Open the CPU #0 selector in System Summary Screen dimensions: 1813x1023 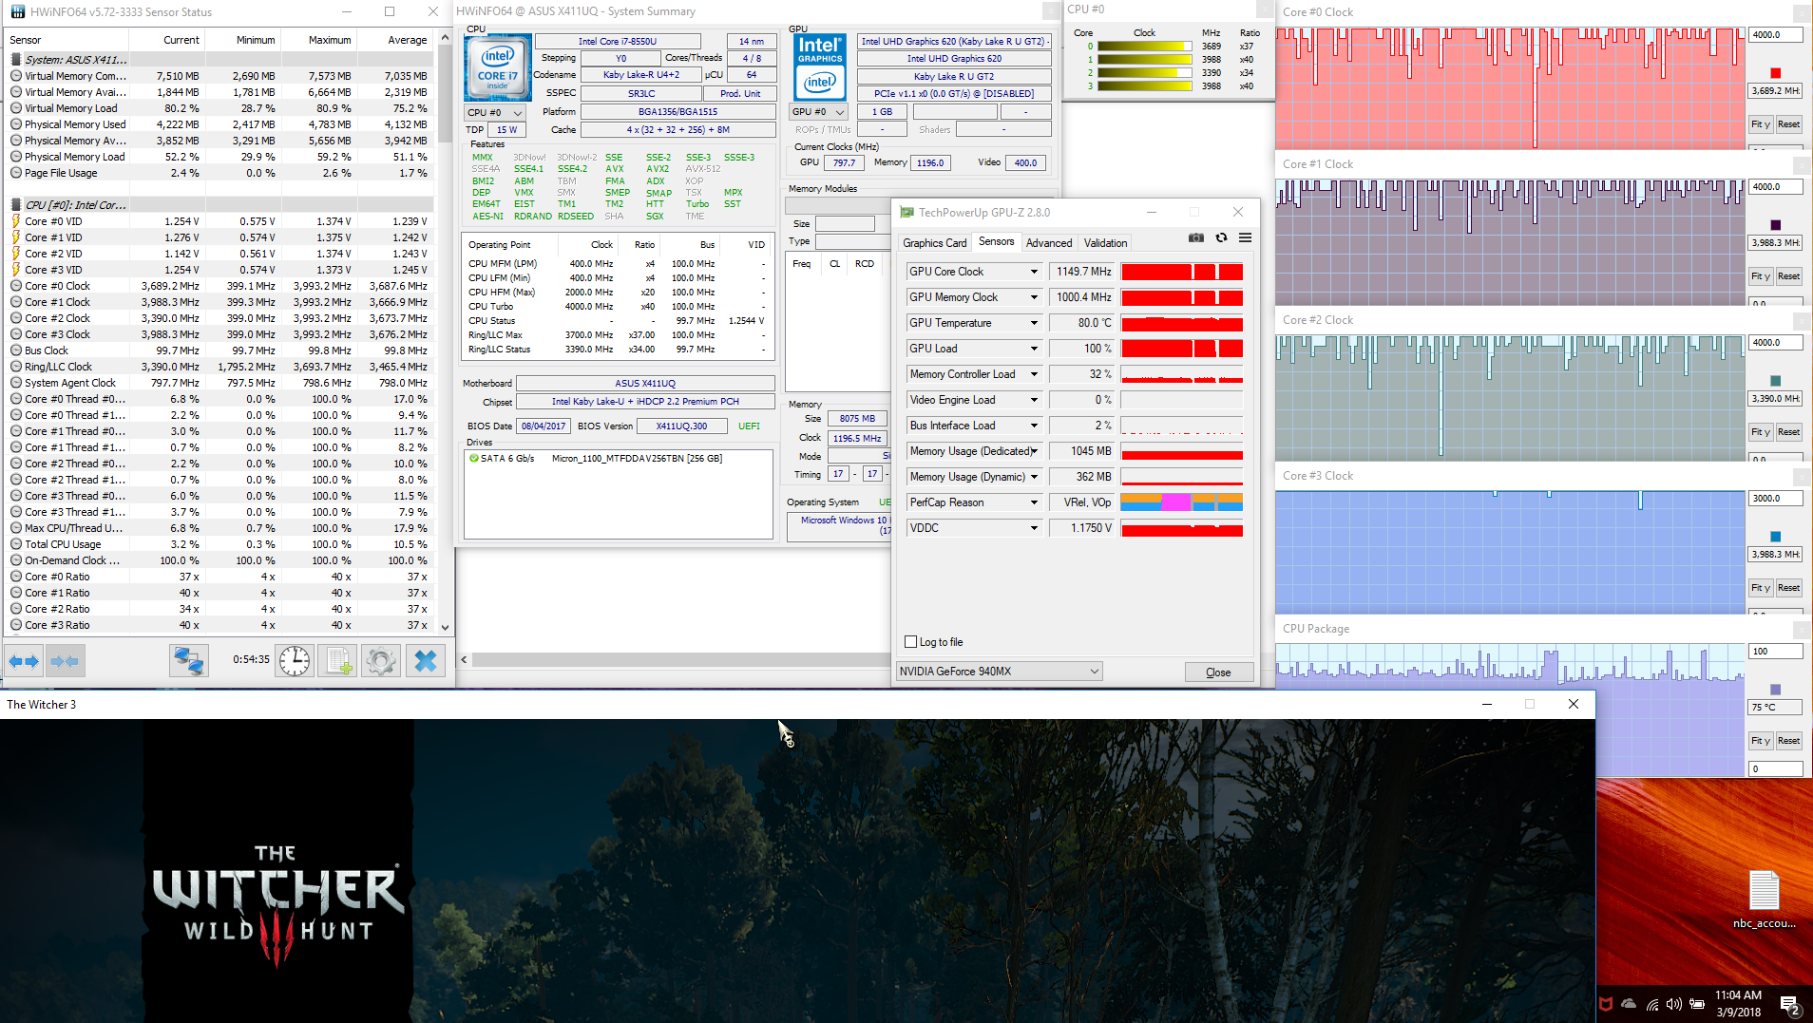pos(495,112)
